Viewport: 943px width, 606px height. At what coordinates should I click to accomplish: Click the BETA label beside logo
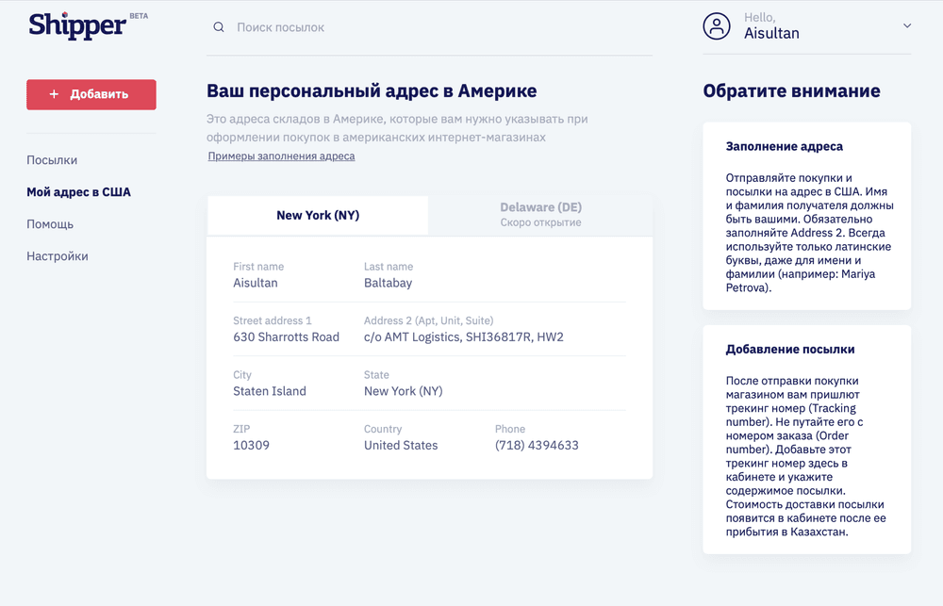click(x=139, y=16)
